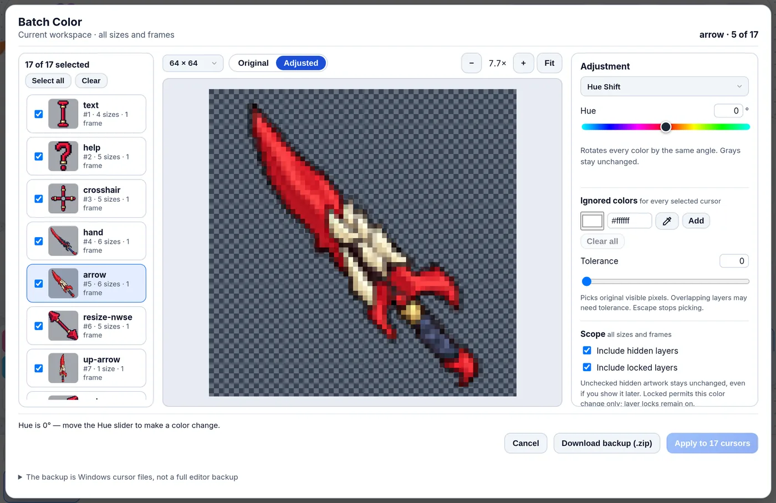The width and height of the screenshot is (776, 503).
Task: Click the Clear selection button
Action: 91,81
